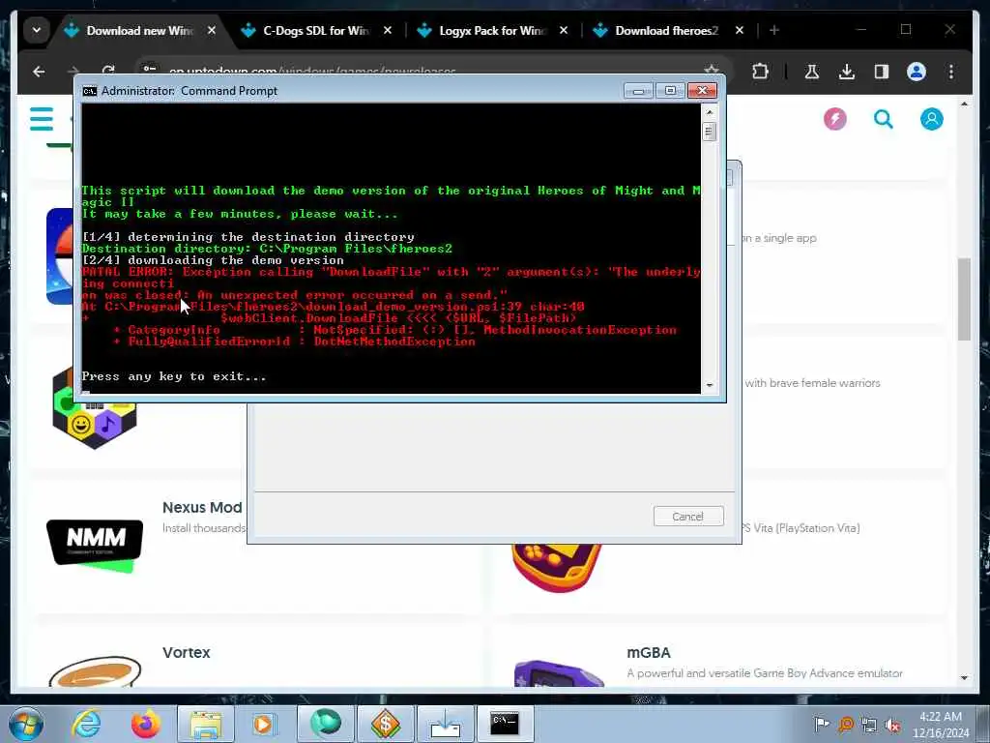Open a new browser tab

774,30
